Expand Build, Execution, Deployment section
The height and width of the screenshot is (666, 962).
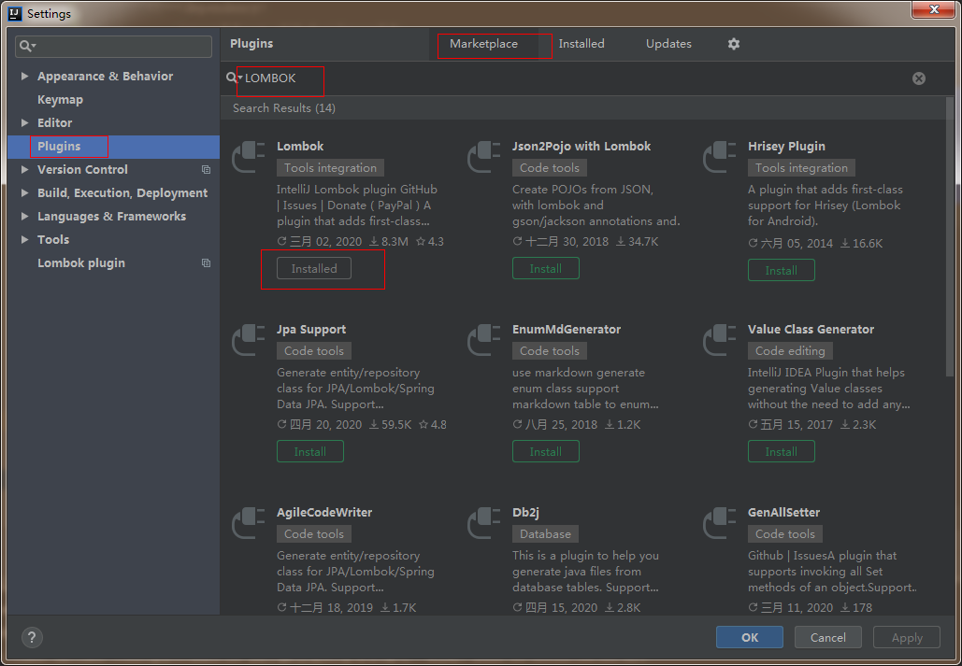click(x=25, y=192)
